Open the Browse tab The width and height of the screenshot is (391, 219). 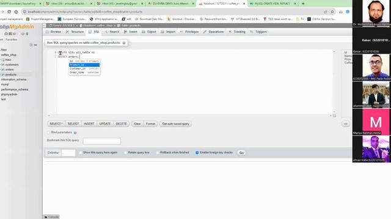[x=53, y=32]
